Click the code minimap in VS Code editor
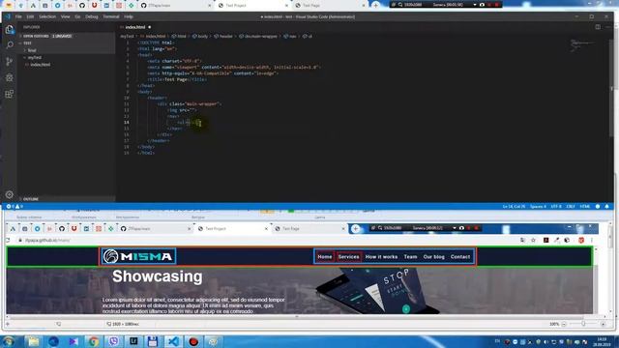The height and width of the screenshot is (348, 619). tap(582, 44)
